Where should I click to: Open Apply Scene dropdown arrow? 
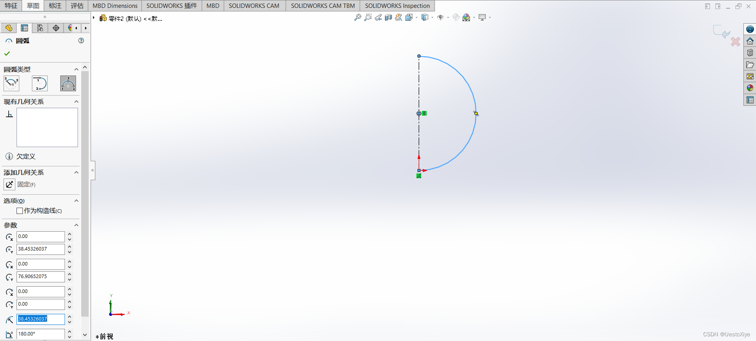tap(474, 17)
